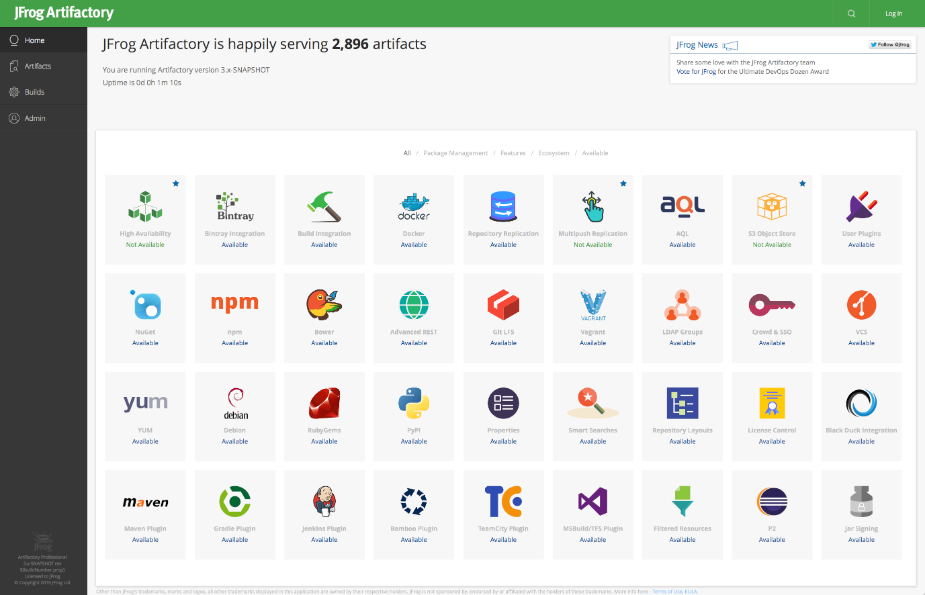Click the Crowd & SSO key icon

point(772,304)
